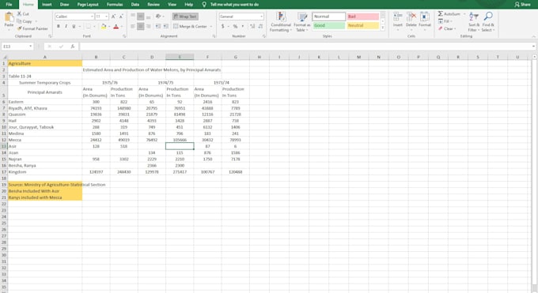This screenshot has width=538, height=293.
Task: Open Conditional Formatting
Action: coord(281,22)
